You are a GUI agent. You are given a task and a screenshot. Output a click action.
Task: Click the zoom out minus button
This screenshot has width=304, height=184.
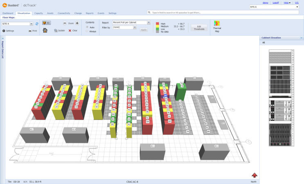tap(65, 23)
